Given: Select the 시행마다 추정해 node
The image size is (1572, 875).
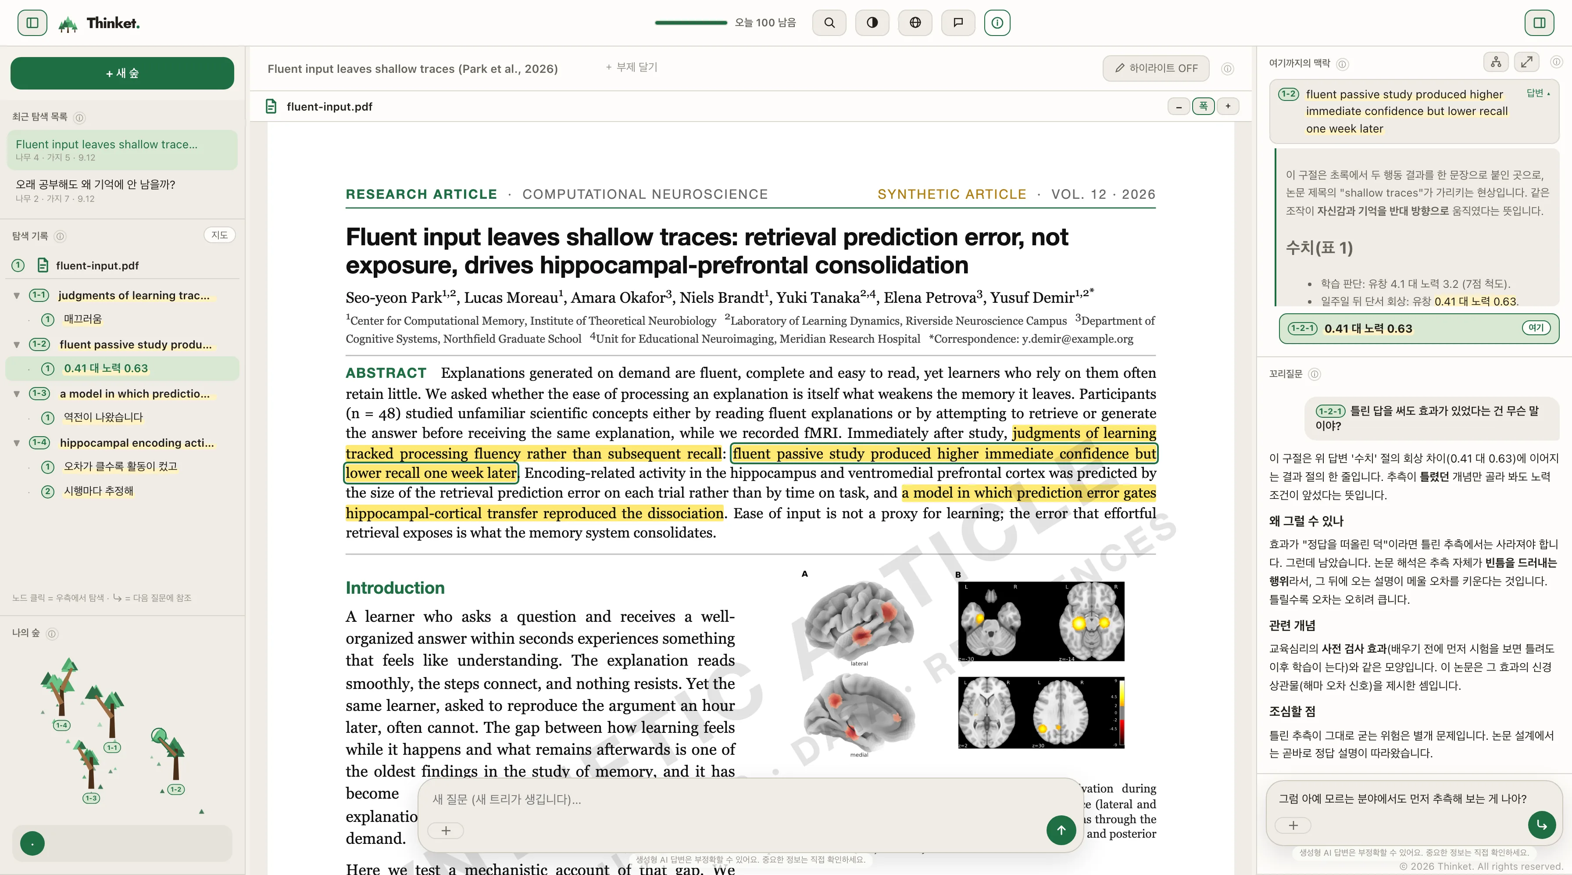Looking at the screenshot, I should (x=98, y=491).
